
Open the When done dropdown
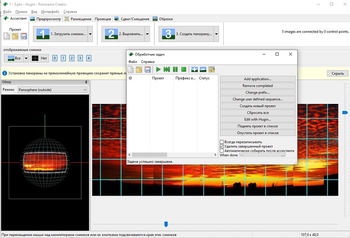coord(262,155)
